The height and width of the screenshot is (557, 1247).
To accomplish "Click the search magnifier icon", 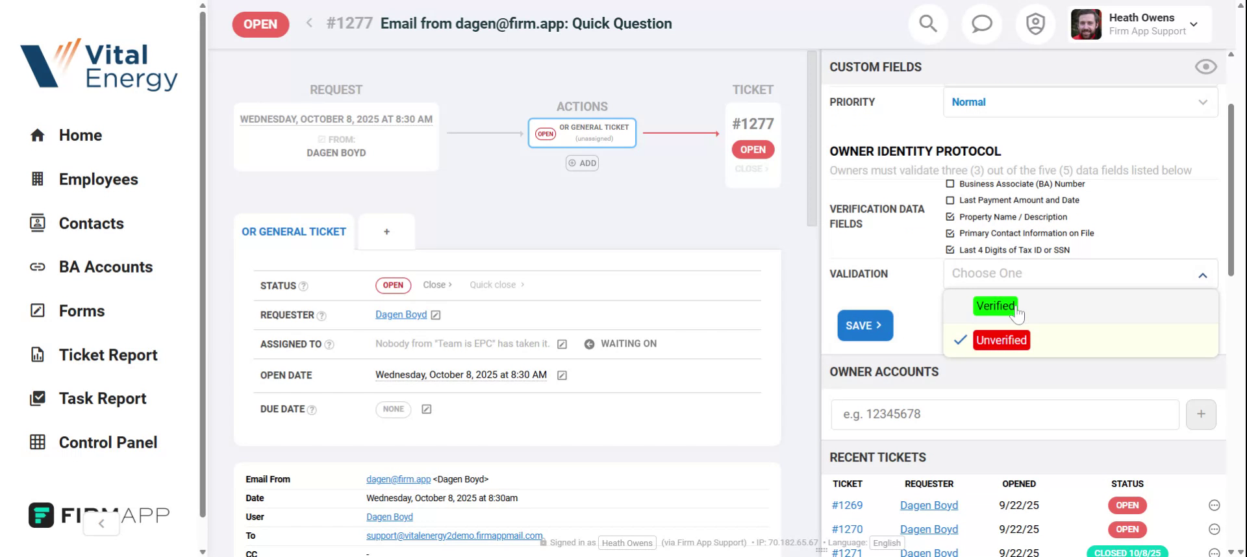I will point(928,24).
